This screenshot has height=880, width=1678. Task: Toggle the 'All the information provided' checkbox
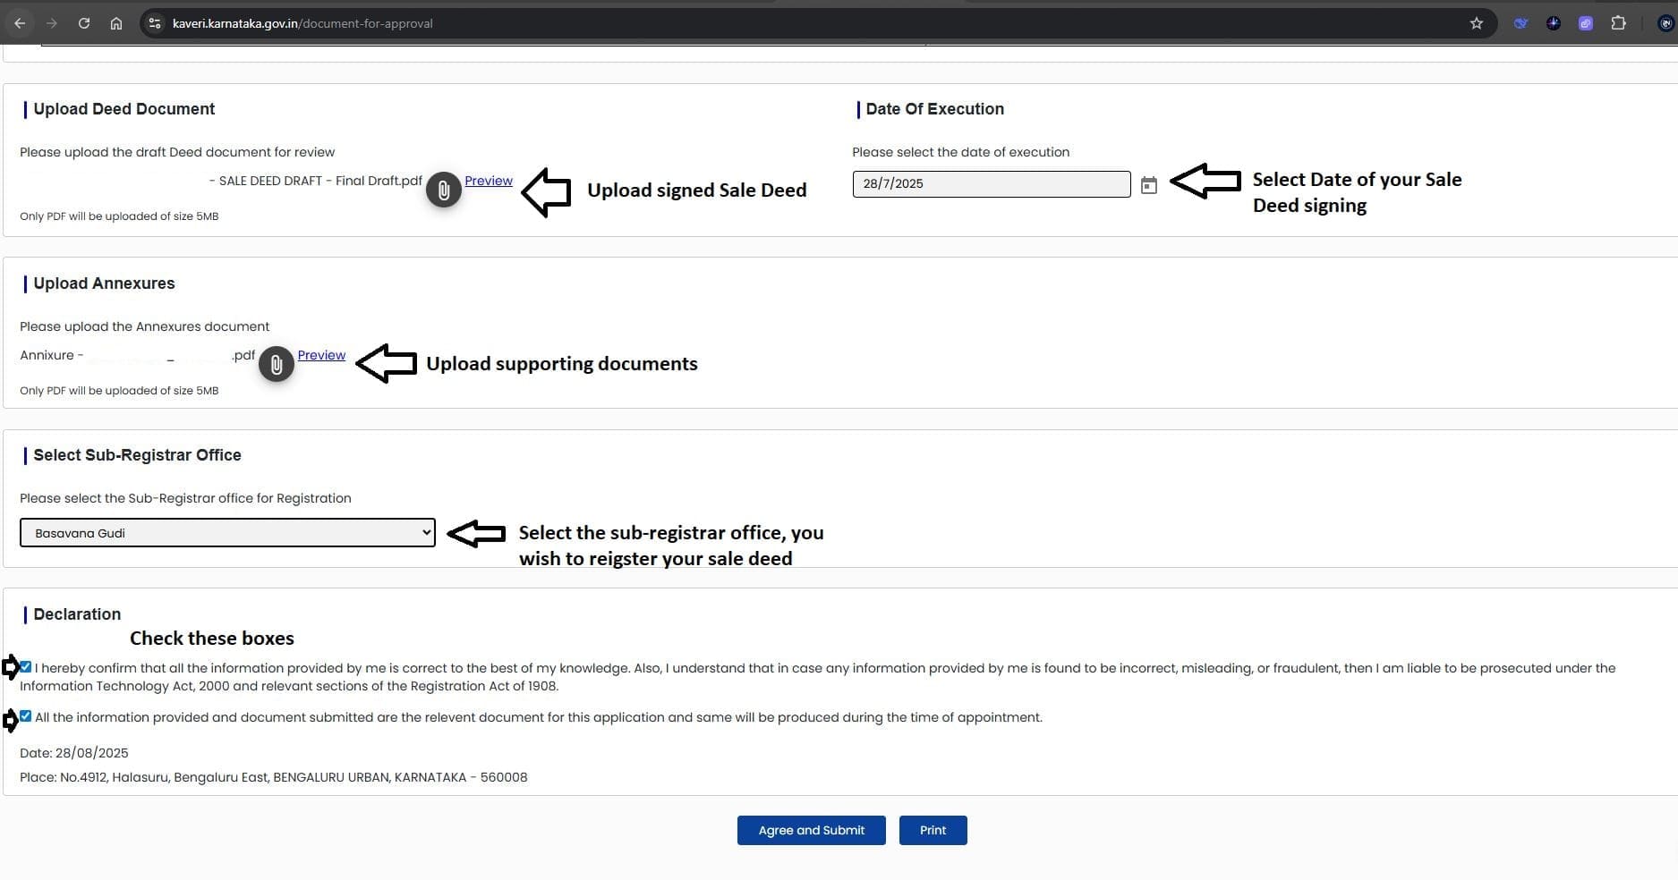(x=26, y=716)
